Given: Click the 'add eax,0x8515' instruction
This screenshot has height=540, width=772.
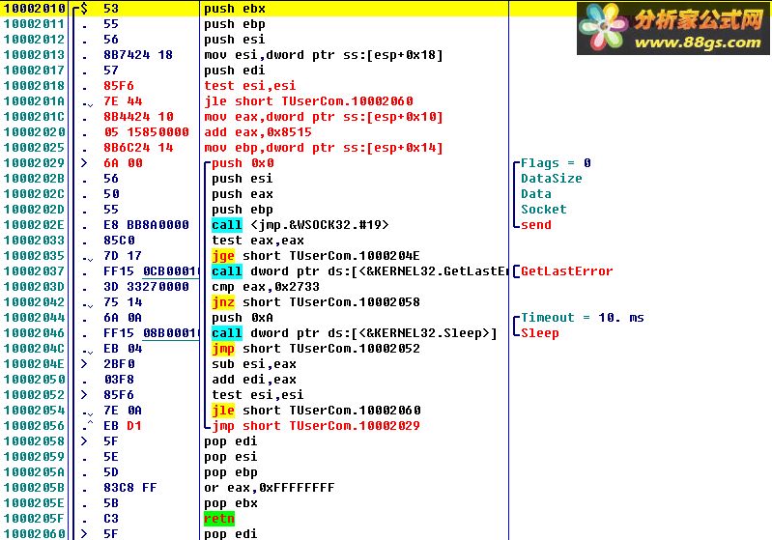Looking at the screenshot, I should click(x=258, y=132).
